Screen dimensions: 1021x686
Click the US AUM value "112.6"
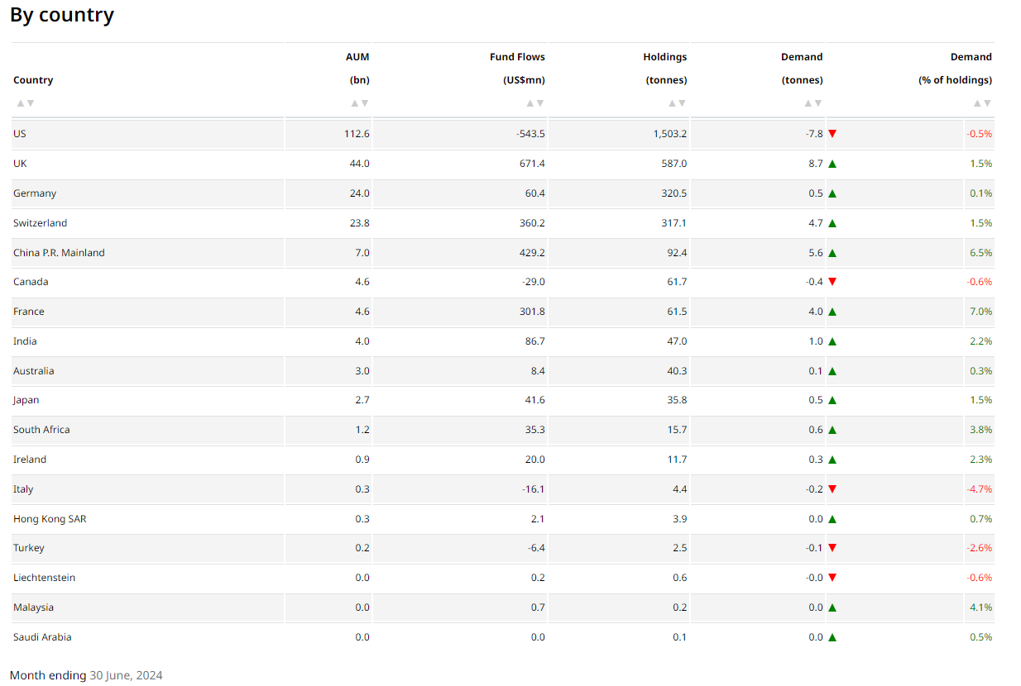point(357,134)
